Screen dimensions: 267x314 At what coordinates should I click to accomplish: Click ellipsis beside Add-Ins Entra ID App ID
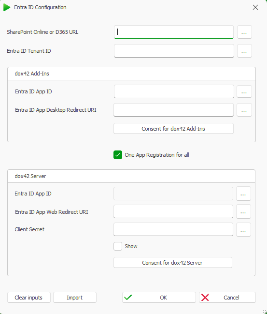click(x=244, y=91)
